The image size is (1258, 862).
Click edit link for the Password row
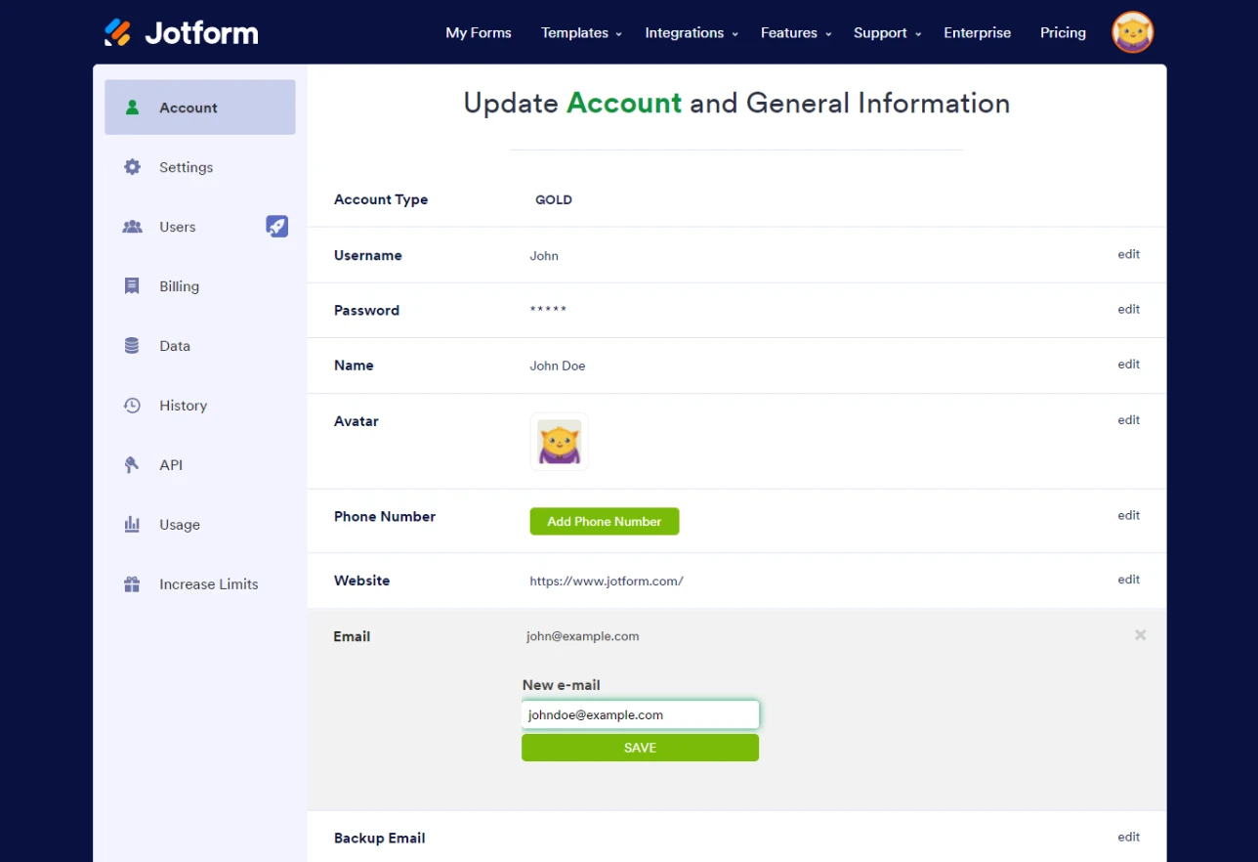click(x=1128, y=310)
